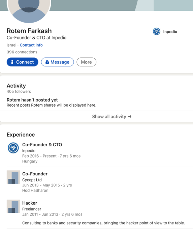Open the Co-Founder position at Cycept Ltd
This screenshot has width=193, height=231.
click(x=35, y=174)
